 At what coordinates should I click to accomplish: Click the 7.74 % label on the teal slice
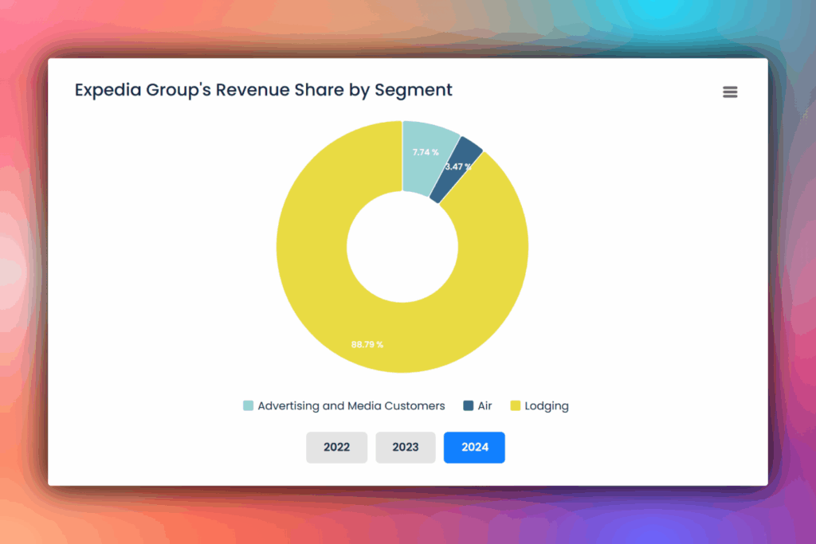coord(425,151)
